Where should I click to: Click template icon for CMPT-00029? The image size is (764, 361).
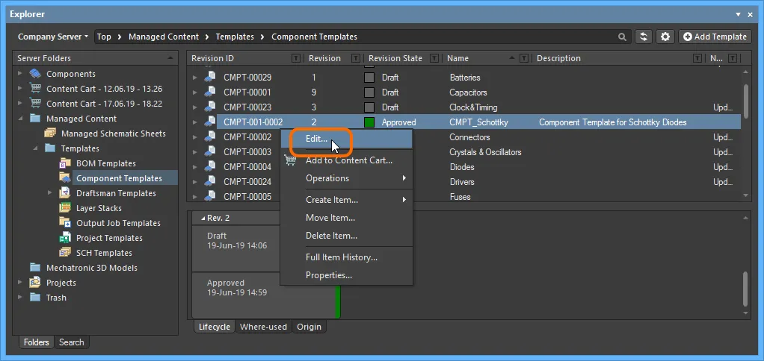pyautogui.click(x=210, y=78)
